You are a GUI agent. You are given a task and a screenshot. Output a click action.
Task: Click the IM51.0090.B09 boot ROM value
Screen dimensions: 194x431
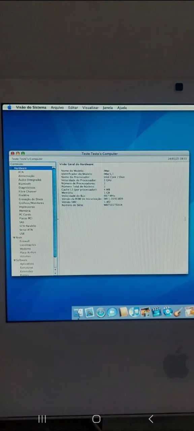click(x=114, y=199)
